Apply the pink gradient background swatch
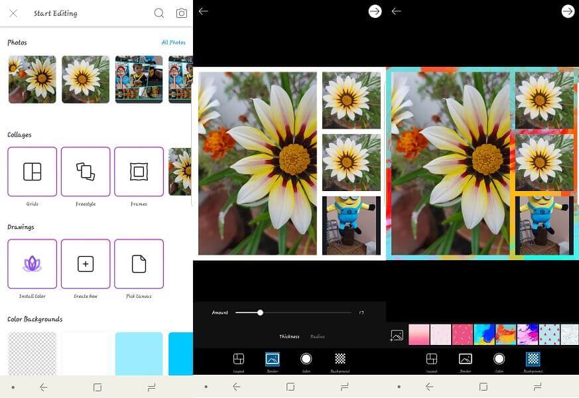The width and height of the screenshot is (579, 398). (418, 334)
